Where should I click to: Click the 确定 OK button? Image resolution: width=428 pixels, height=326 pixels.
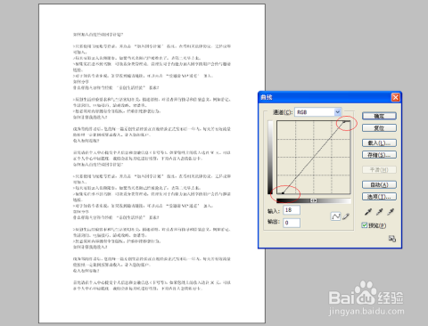tap(379, 116)
